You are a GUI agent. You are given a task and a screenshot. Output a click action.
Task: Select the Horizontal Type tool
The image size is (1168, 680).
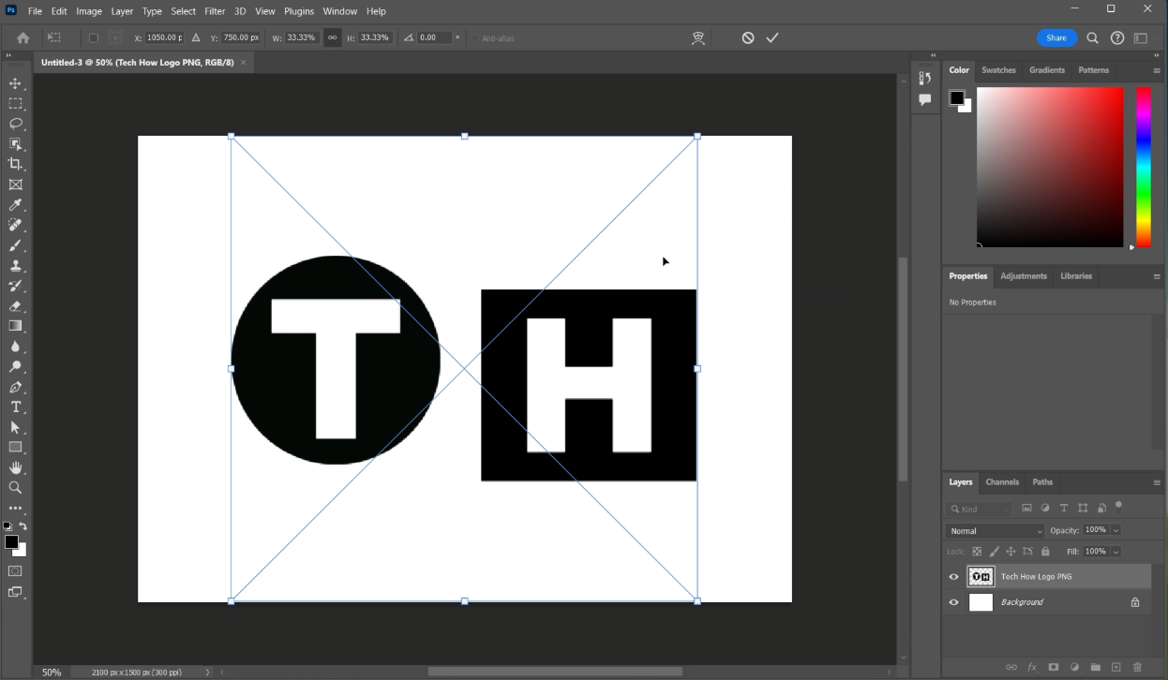click(x=15, y=407)
